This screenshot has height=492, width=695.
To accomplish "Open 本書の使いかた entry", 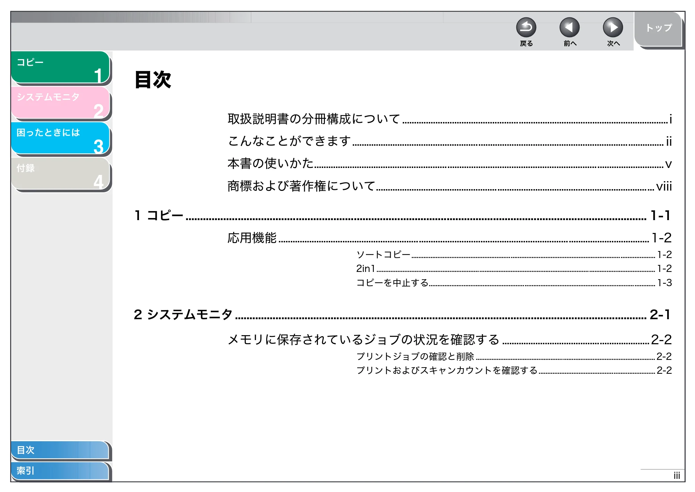I will (x=449, y=163).
